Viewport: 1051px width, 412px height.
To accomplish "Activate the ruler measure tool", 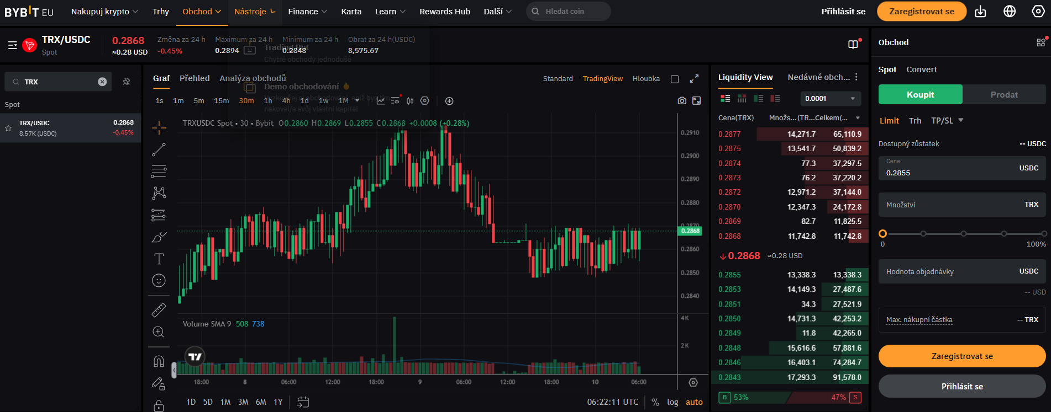I will (x=159, y=310).
